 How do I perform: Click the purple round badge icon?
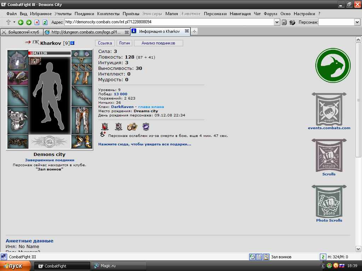pyautogui.click(x=146, y=127)
